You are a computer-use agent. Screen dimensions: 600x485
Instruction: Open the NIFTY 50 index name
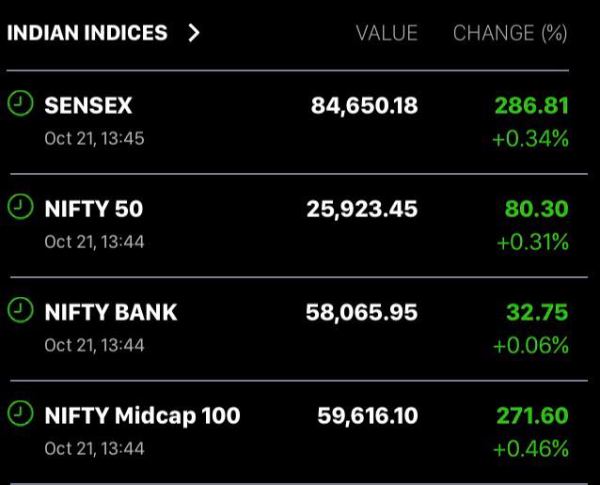[94, 209]
